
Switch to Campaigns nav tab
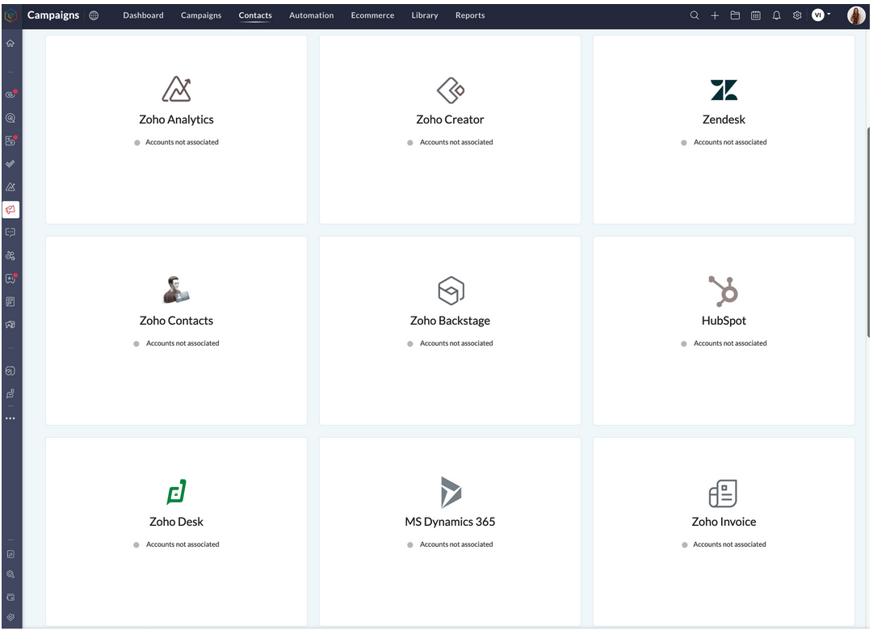pos(201,15)
